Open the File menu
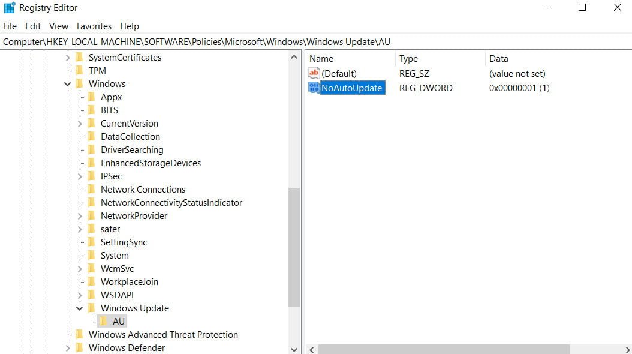The height and width of the screenshot is (354, 632). point(10,26)
